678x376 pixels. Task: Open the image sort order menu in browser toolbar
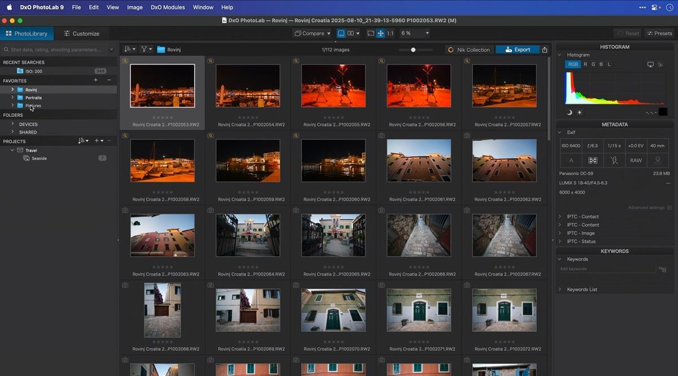(x=130, y=49)
